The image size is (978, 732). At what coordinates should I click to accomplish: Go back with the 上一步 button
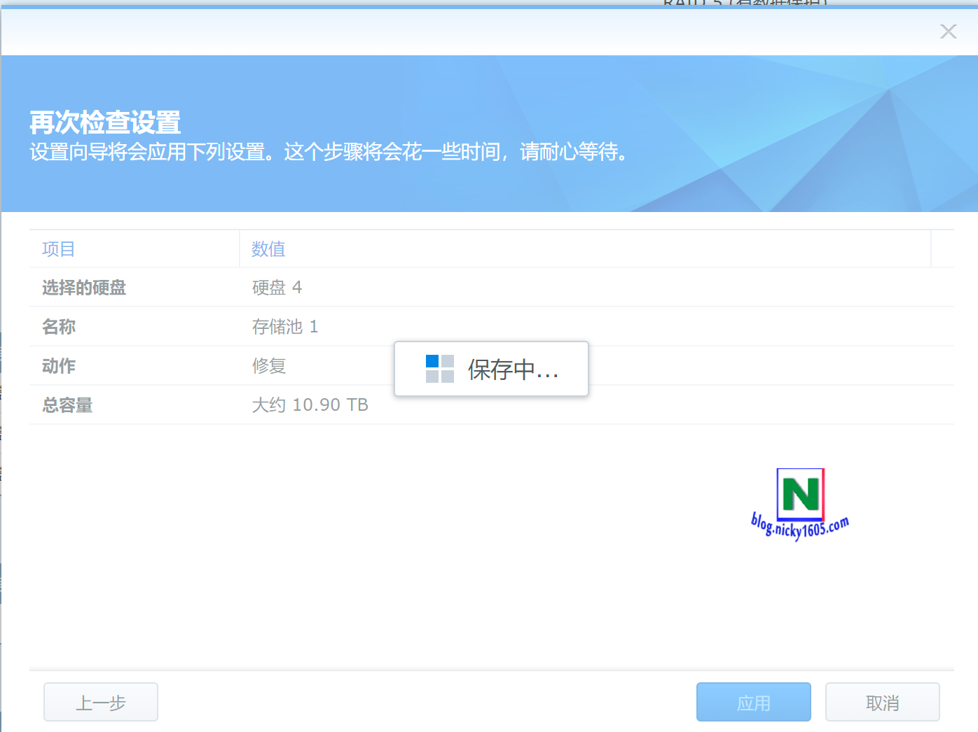point(101,702)
